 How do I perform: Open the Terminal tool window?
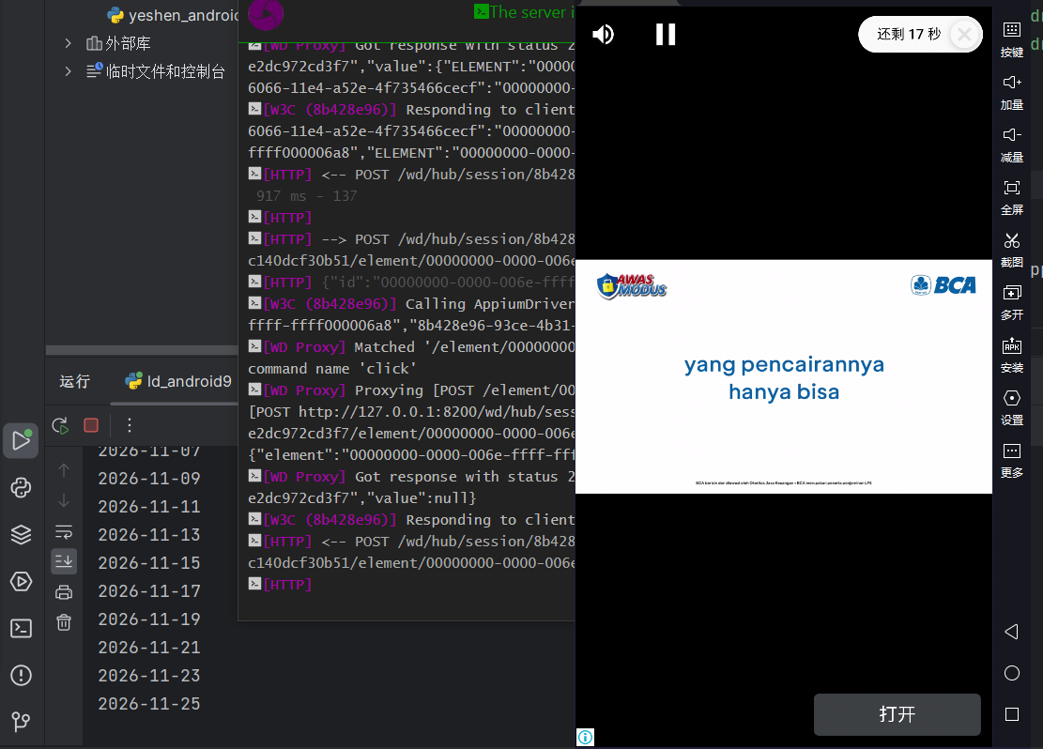21,629
